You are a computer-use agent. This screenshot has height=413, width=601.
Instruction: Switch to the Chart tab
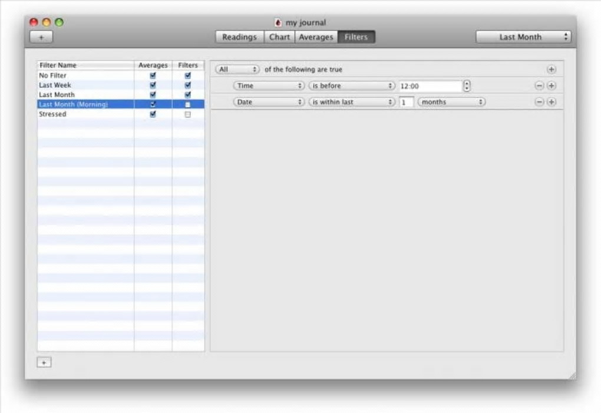(x=279, y=37)
